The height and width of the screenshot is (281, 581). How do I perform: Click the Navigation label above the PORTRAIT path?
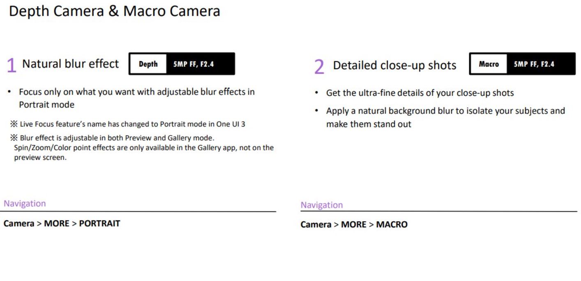(25, 204)
